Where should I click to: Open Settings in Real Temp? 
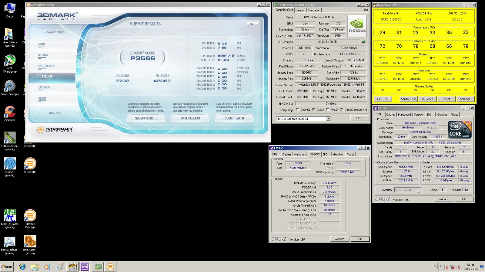465,99
